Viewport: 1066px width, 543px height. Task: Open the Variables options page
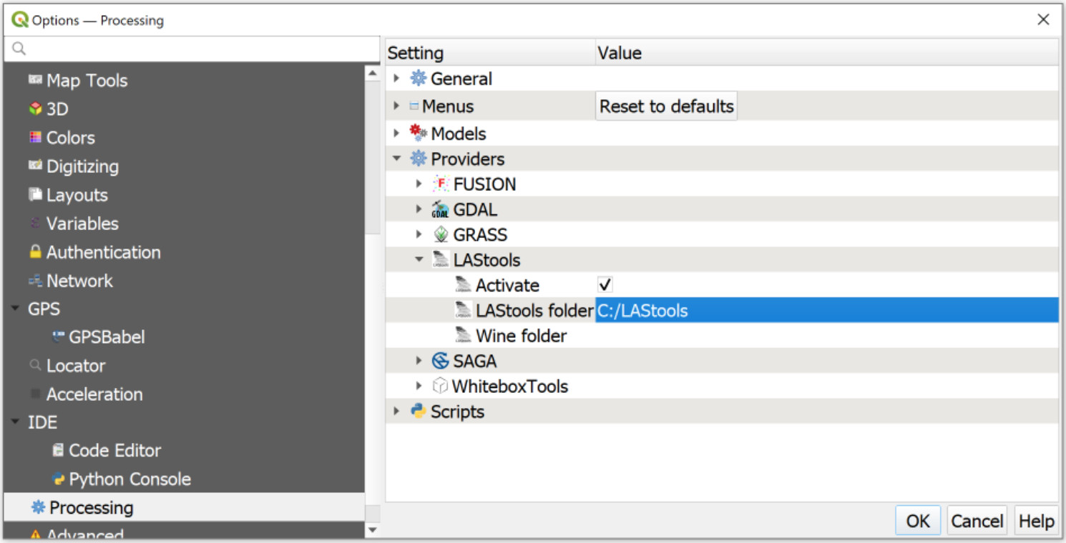click(x=82, y=224)
